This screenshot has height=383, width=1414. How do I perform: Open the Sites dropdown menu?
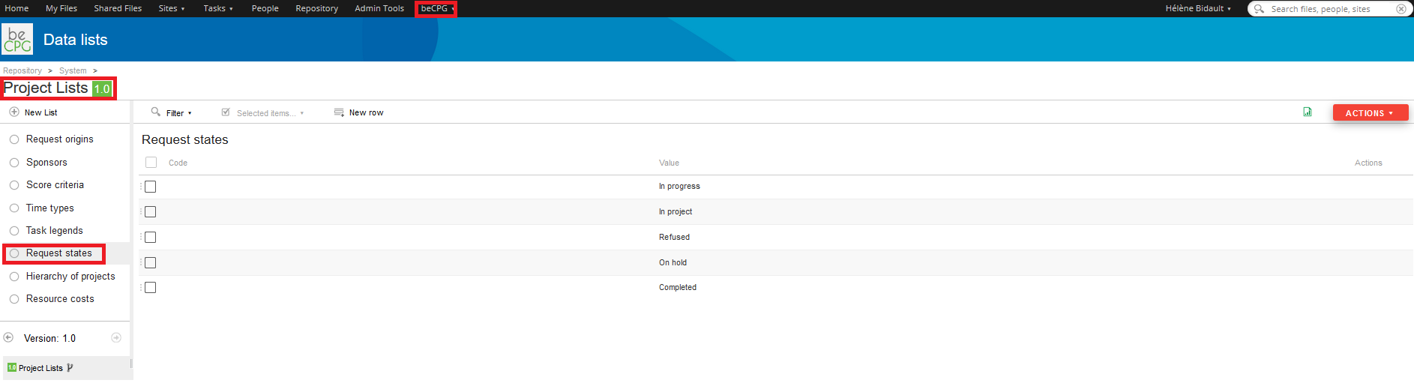click(x=171, y=8)
